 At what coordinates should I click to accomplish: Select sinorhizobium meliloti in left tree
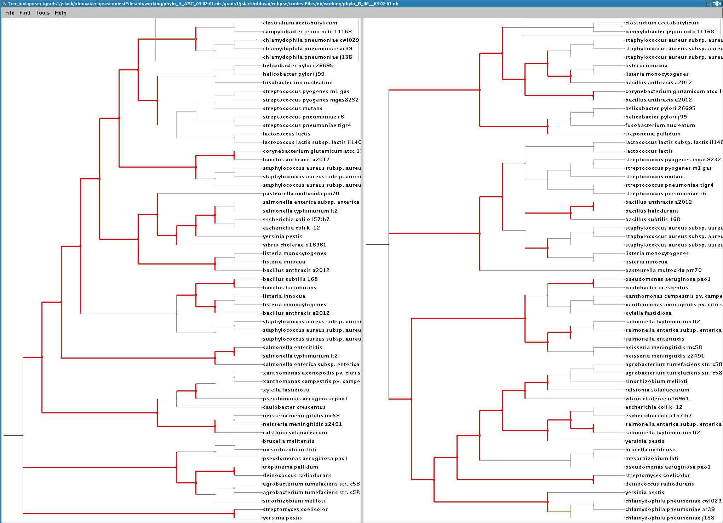[x=294, y=501]
